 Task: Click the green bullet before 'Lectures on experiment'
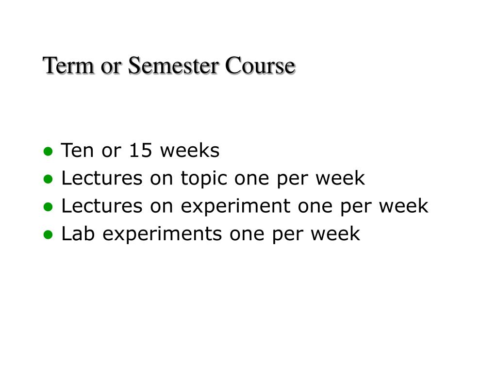coord(48,207)
